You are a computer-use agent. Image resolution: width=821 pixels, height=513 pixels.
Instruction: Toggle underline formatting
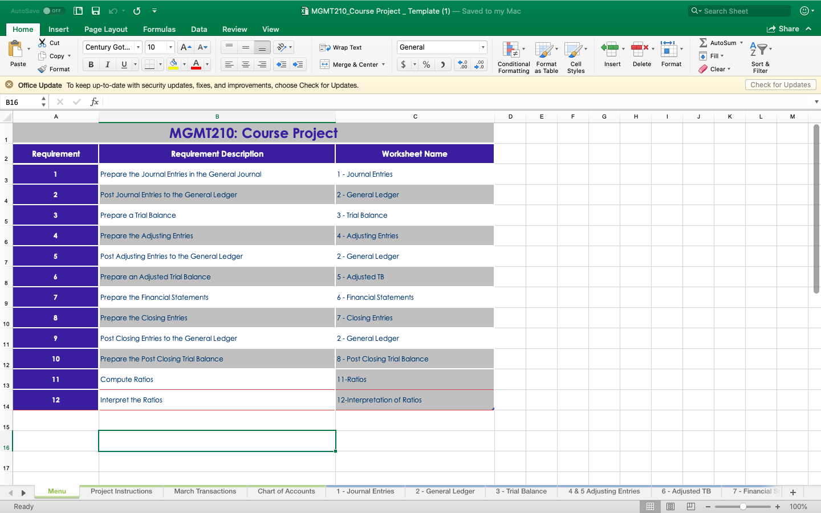(x=124, y=64)
